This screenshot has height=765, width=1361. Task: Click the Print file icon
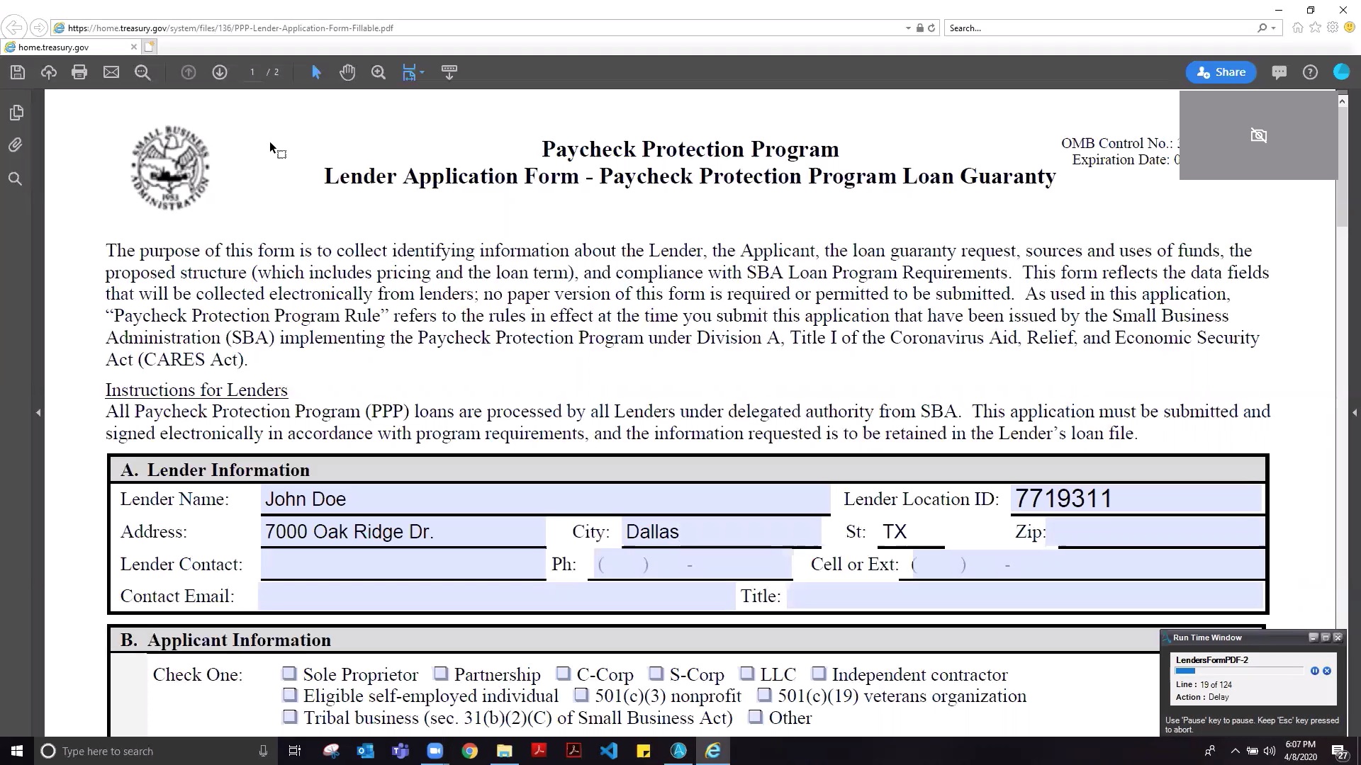tap(79, 72)
